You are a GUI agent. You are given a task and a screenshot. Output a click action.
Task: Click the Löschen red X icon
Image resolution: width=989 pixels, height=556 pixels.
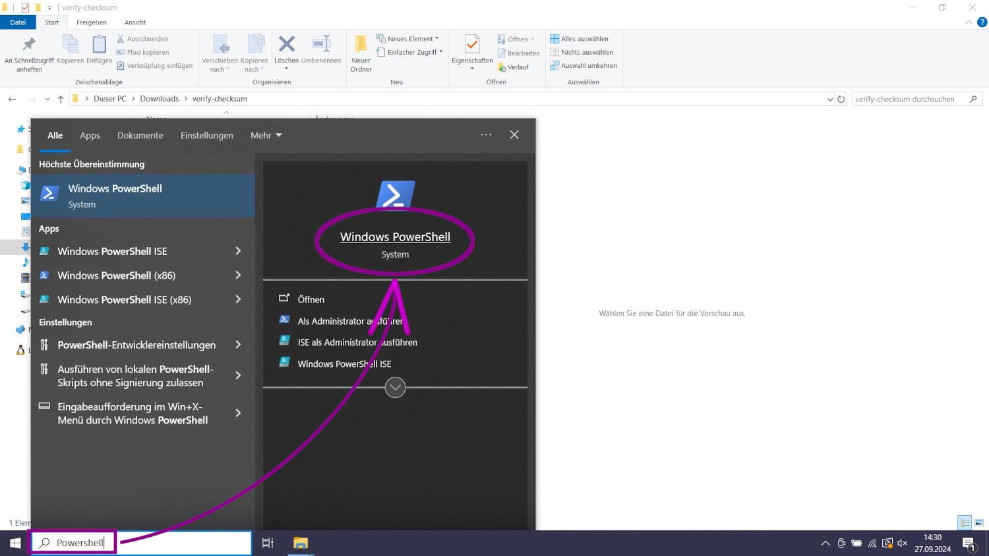tap(287, 44)
